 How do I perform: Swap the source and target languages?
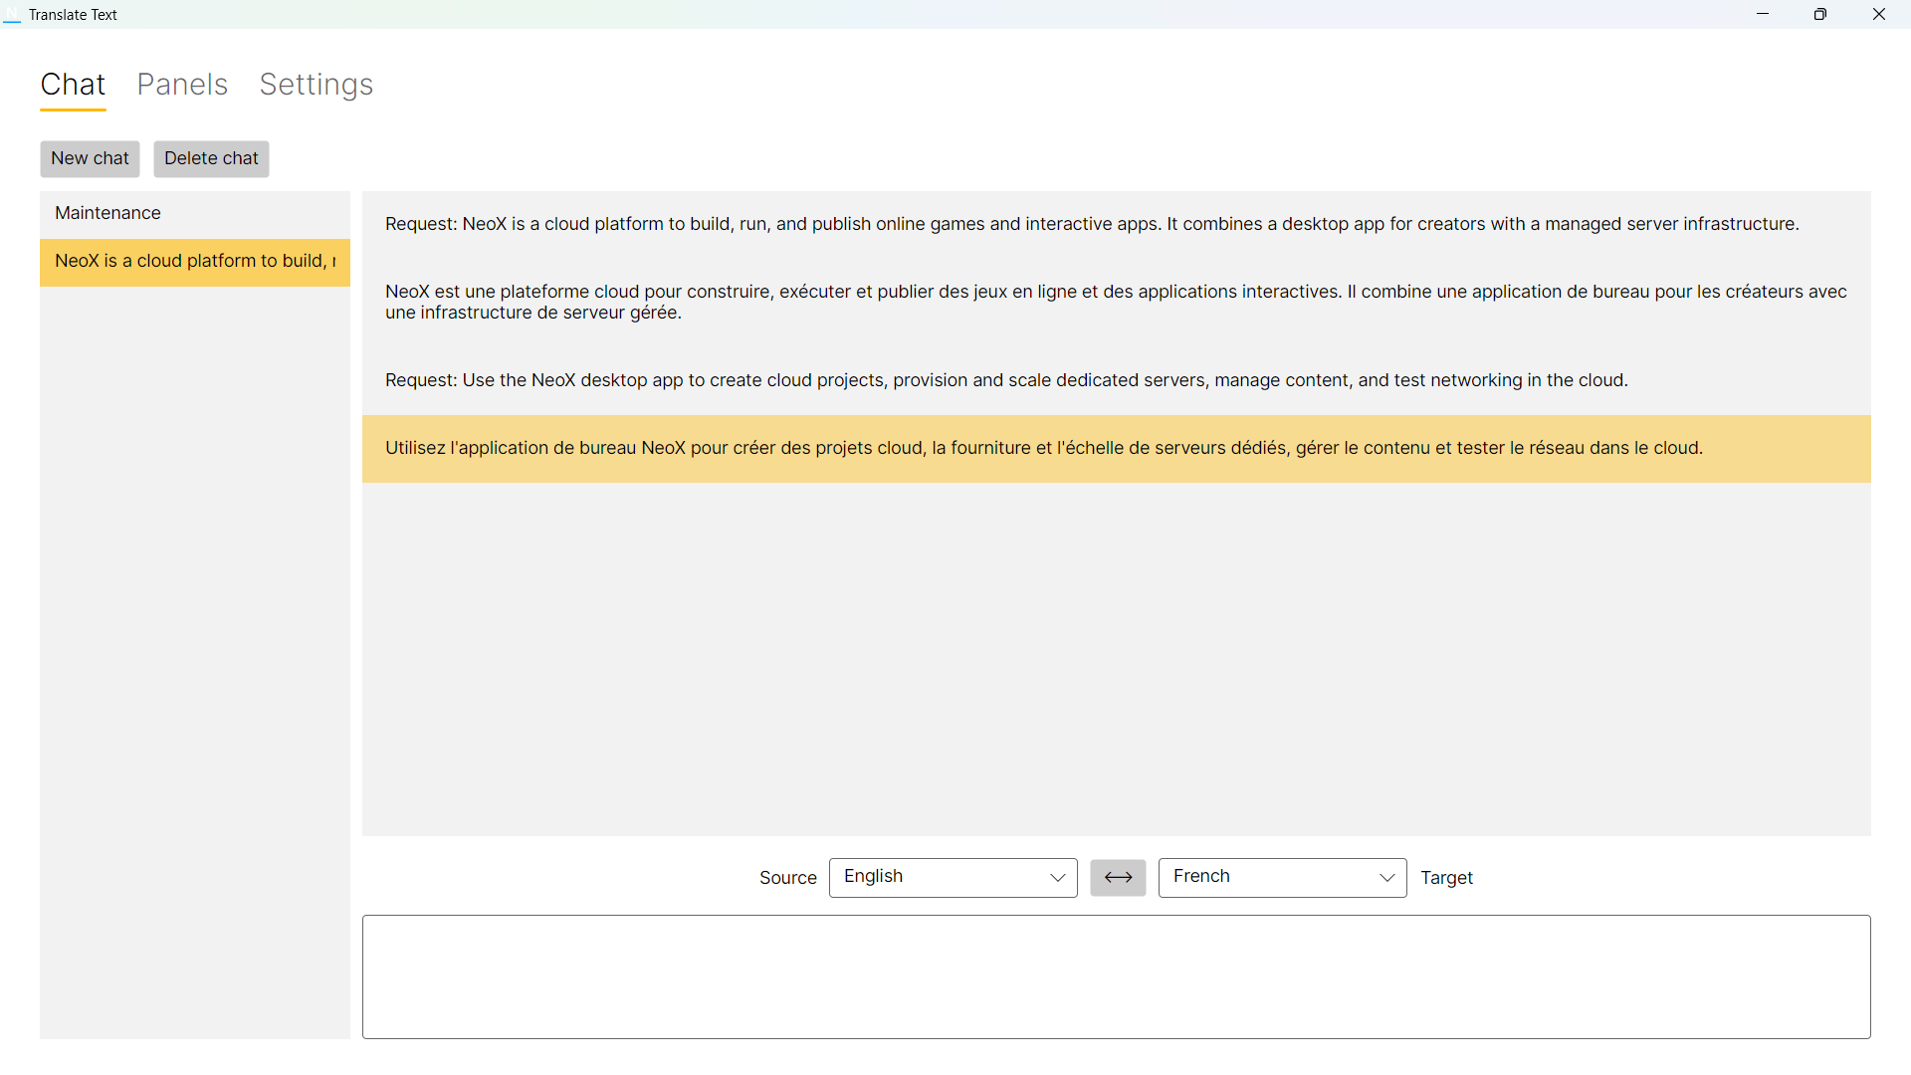tap(1118, 877)
